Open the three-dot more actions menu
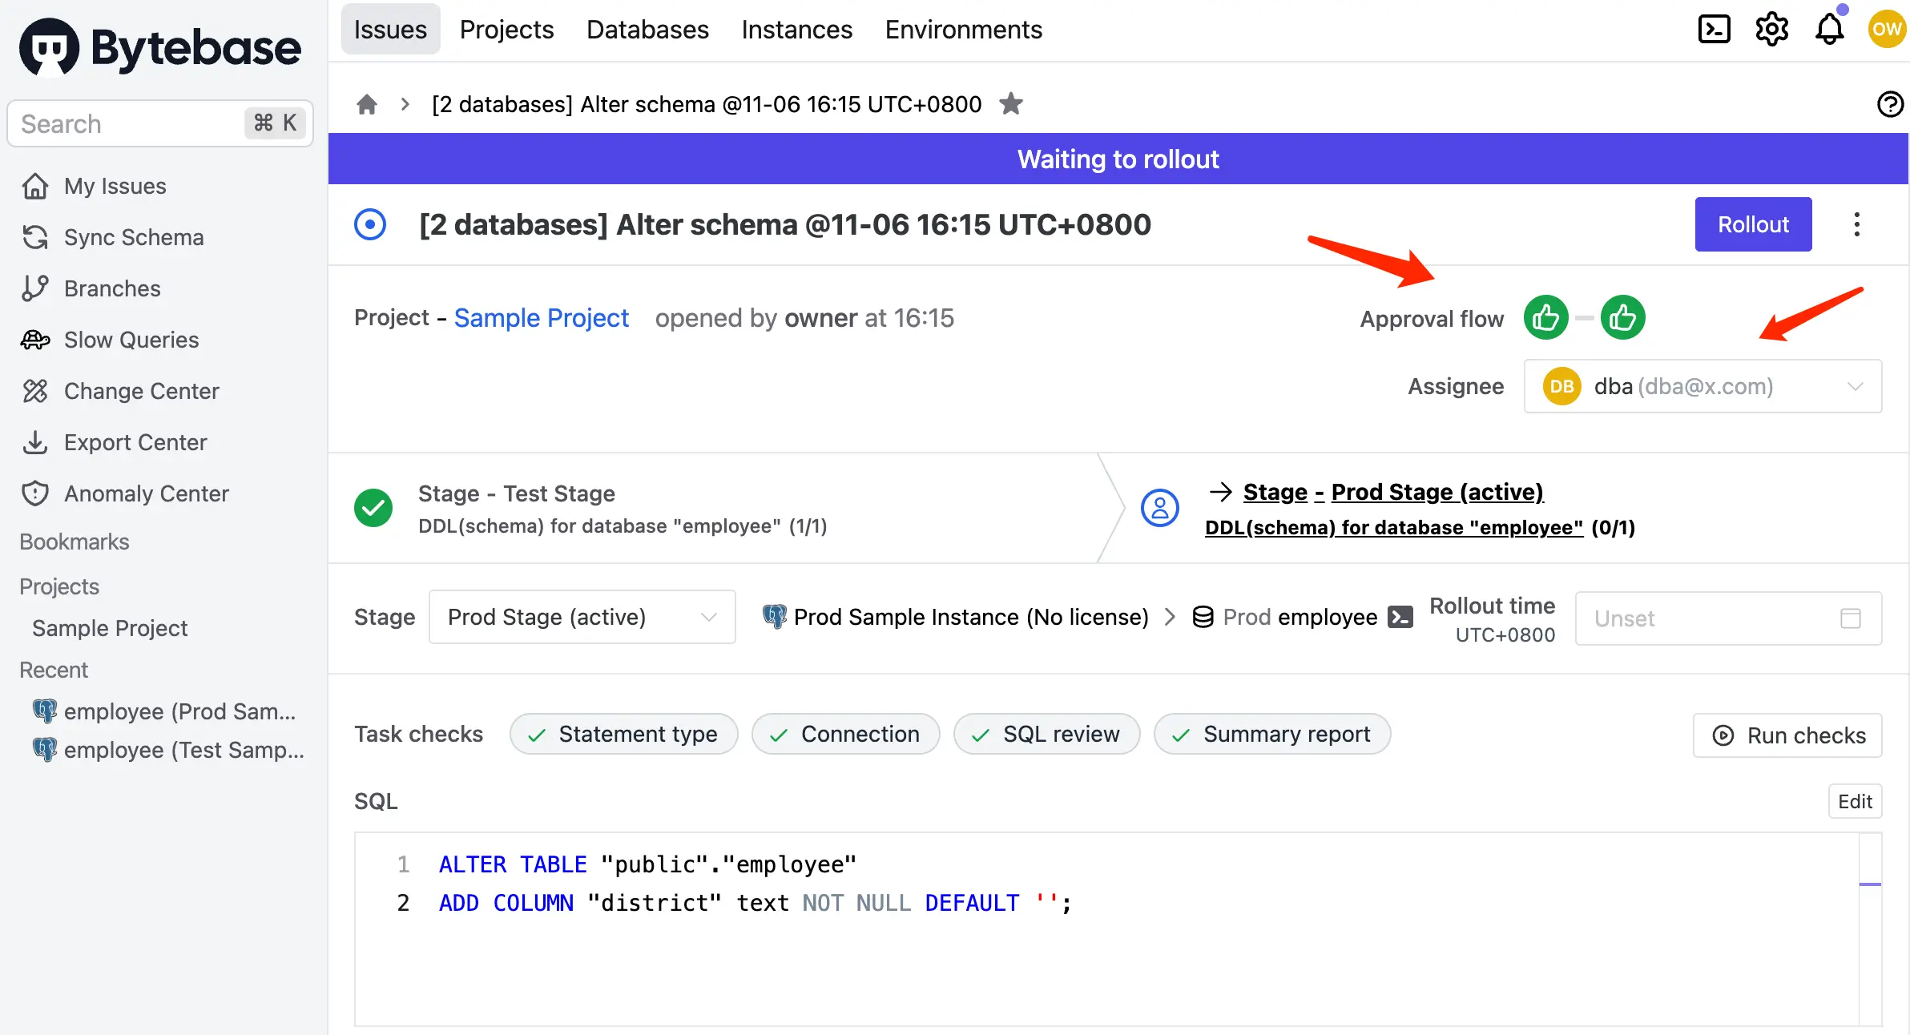 pos(1857,224)
